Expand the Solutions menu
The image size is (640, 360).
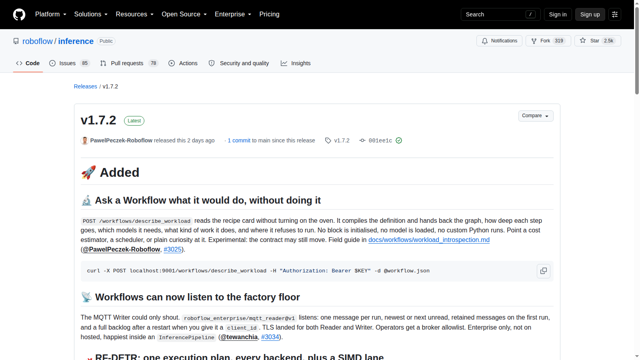click(91, 14)
